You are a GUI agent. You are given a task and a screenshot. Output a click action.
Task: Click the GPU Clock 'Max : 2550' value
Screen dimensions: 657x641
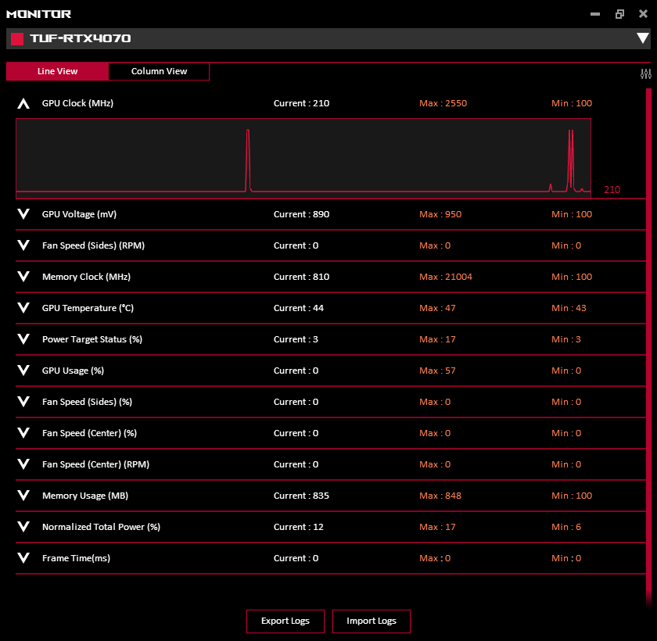click(x=443, y=103)
